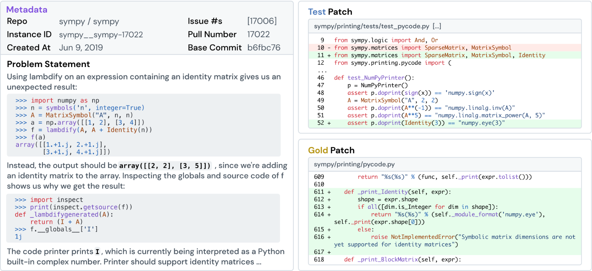Select the repo value 'sympy / sympy'
592x271 pixels.
click(x=89, y=21)
